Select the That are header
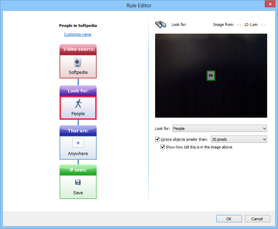The image size is (278, 229). pyautogui.click(x=78, y=131)
